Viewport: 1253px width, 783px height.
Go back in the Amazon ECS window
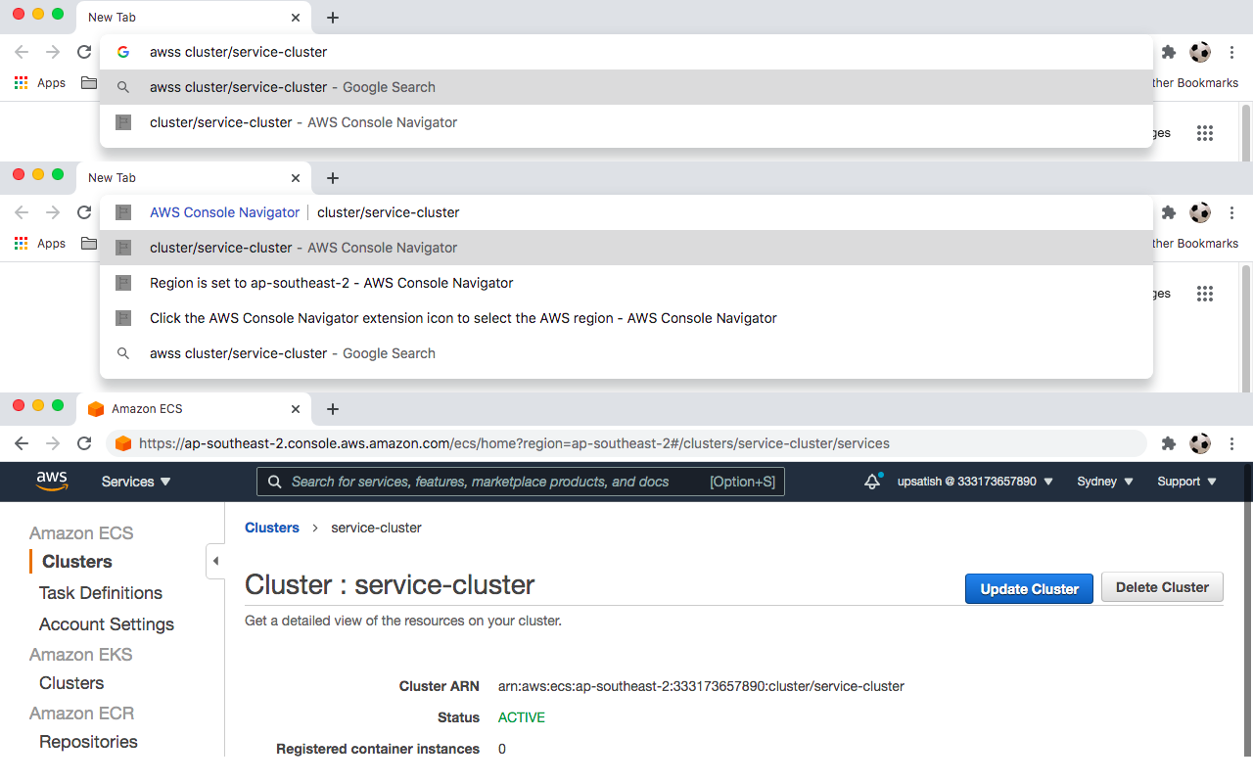click(x=22, y=443)
